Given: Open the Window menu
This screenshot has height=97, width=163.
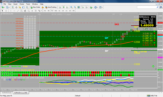Looking at the screenshot, I should click(35, 4).
